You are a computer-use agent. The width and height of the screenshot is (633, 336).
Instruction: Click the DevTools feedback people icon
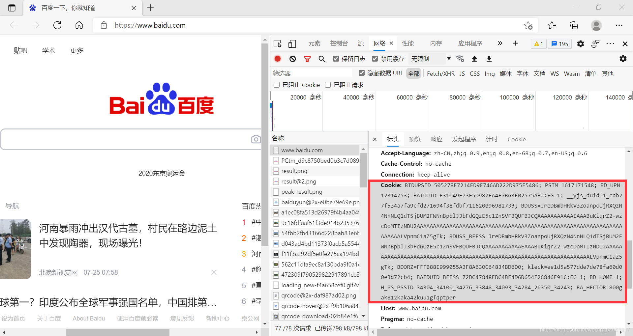coord(595,43)
